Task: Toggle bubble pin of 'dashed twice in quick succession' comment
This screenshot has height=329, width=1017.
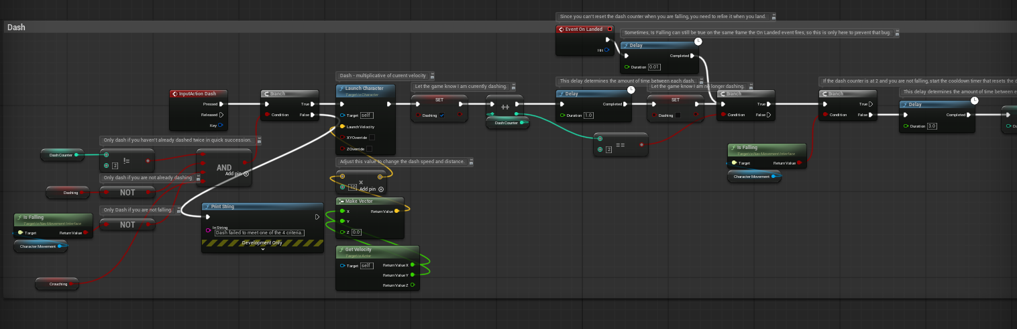Action: pos(258,140)
